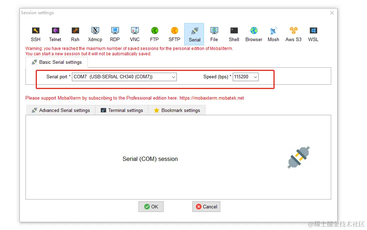Click the large serial plug illustration
Screen dimensions: 367x230
pyautogui.click(x=299, y=157)
